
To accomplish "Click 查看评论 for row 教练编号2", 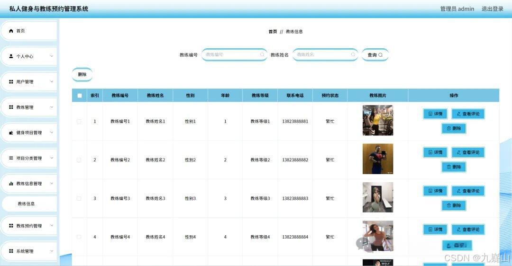I will pos(468,152).
